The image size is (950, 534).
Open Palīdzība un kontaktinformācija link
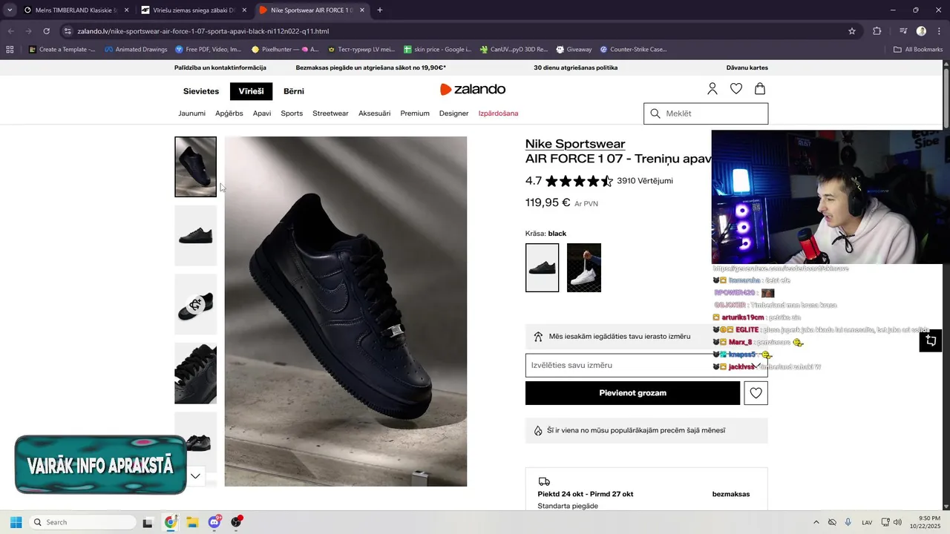tap(220, 67)
